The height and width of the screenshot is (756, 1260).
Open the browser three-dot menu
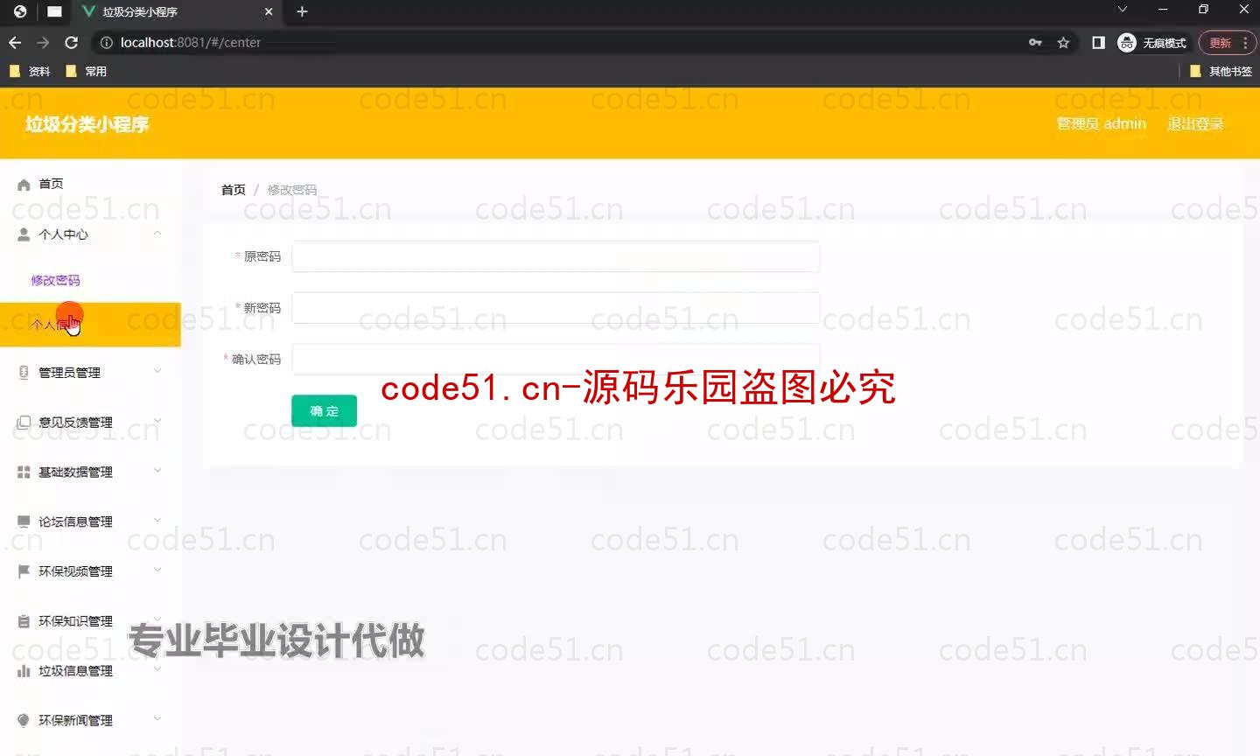click(x=1244, y=42)
